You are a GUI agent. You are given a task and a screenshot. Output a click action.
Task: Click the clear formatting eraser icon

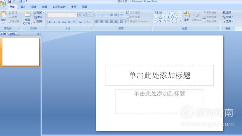coord(90,15)
